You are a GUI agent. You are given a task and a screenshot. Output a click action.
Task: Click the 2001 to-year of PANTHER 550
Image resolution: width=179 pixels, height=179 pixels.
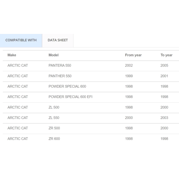[164, 76]
